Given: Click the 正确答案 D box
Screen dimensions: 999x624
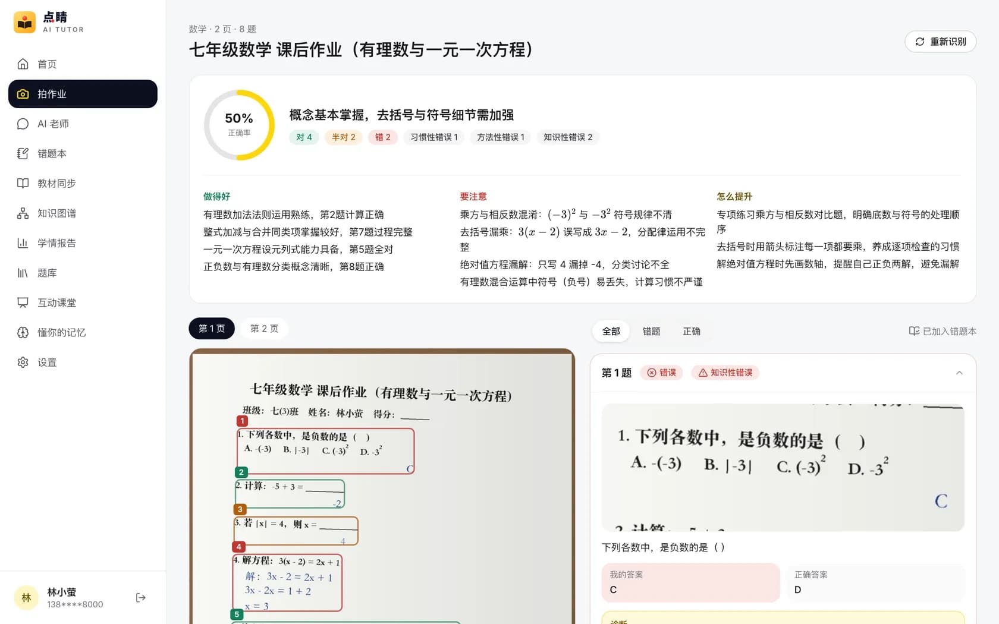Looking at the screenshot, I should [875, 582].
